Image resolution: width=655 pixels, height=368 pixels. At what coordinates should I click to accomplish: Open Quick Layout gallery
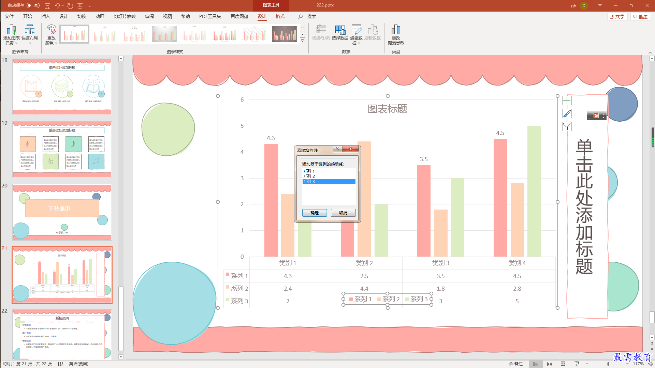(x=30, y=35)
